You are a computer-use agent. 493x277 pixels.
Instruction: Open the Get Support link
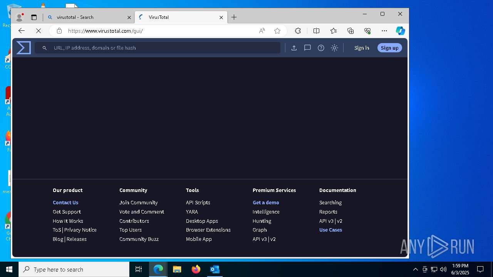tap(67, 212)
